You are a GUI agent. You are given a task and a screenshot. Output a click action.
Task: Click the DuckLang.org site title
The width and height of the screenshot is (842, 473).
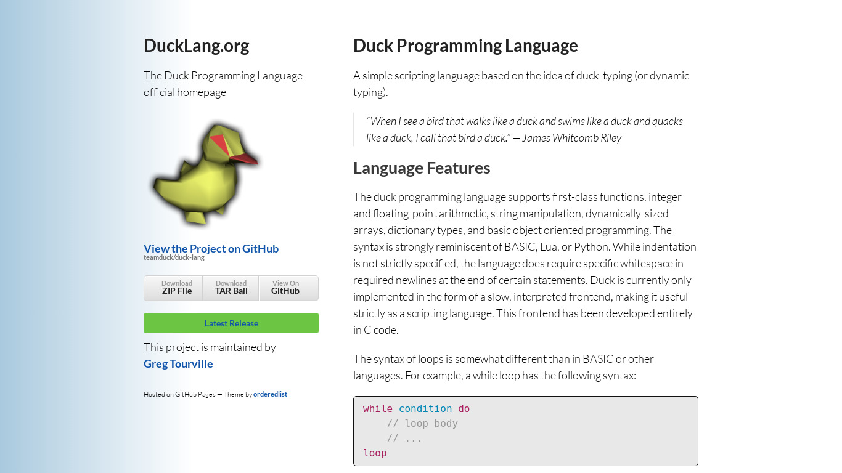pyautogui.click(x=196, y=46)
